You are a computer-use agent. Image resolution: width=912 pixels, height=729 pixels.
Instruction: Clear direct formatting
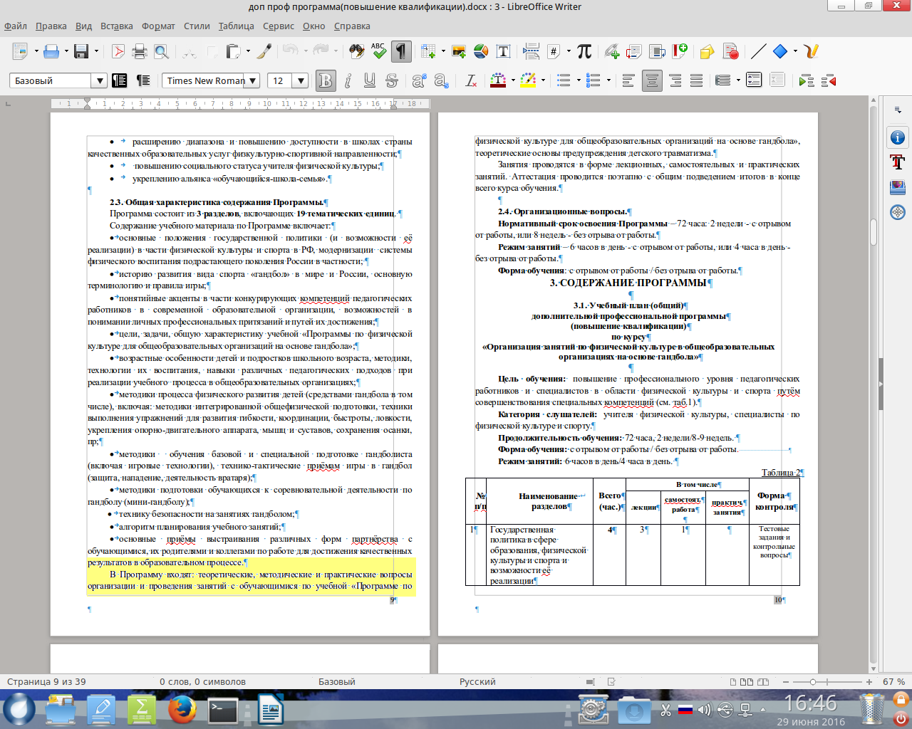(470, 80)
